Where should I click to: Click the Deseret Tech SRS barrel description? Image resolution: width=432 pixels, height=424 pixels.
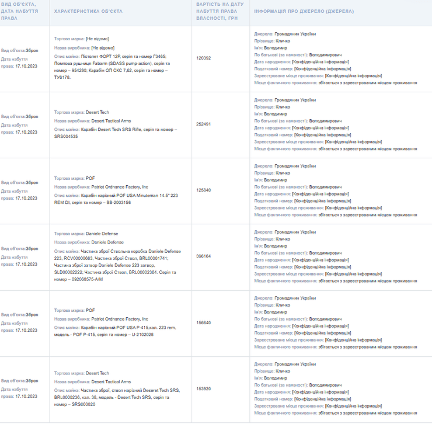click(117, 394)
